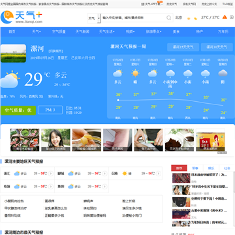Click the smiling girl ad thumbnail
Viewport: 235px width, 235px height.
(x=55, y=140)
